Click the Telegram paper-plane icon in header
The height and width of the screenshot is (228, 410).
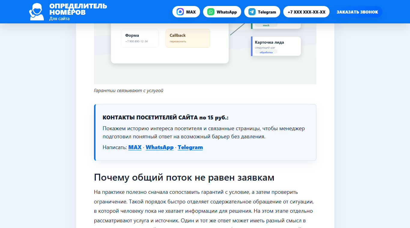[x=252, y=12]
